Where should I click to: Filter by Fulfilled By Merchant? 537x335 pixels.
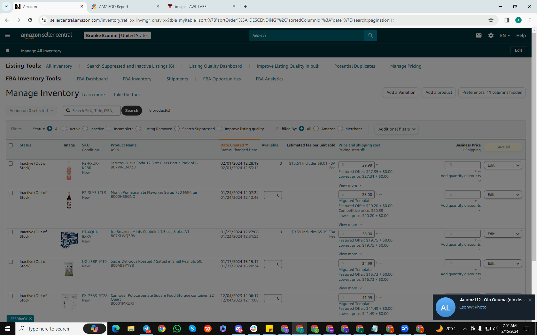point(340,129)
